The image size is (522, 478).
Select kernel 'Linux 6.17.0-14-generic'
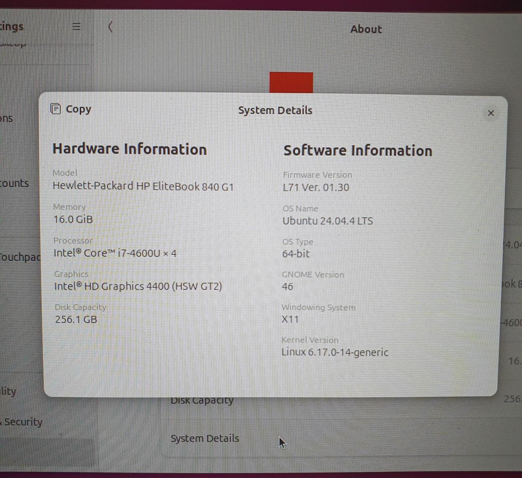335,352
